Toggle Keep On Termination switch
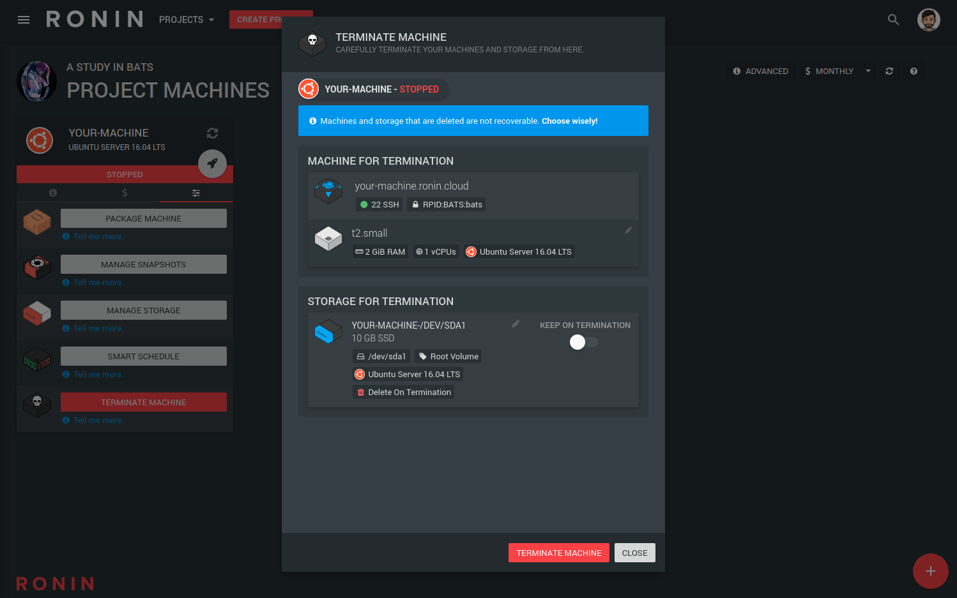Screen dimensions: 957x598 [x=583, y=342]
